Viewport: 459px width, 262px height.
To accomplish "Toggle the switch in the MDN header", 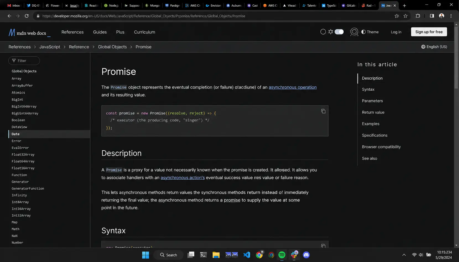I will tap(339, 32).
